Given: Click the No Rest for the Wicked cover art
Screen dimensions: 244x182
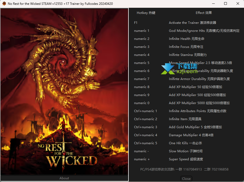Looking at the screenshot, I should coord(64,92).
